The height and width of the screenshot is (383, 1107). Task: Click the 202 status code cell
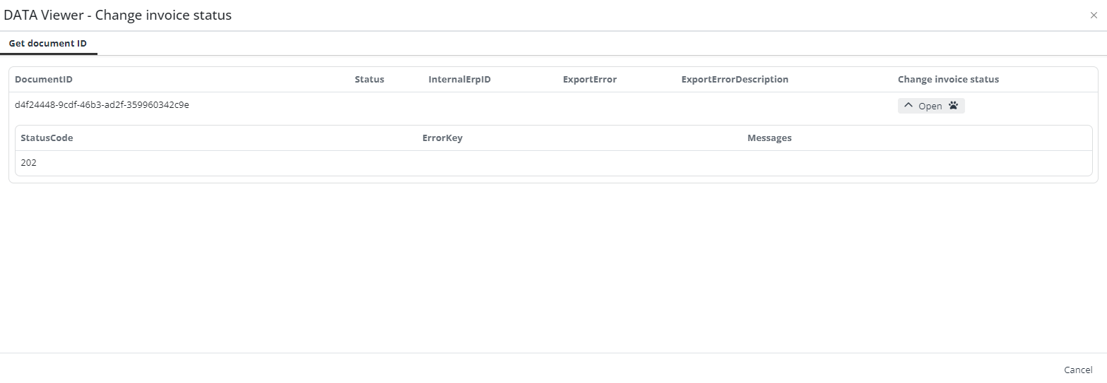29,163
